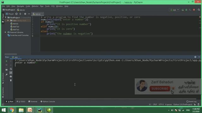202x113 pixels.
Task: Open the VCS menu
Action: [x=53, y=6]
